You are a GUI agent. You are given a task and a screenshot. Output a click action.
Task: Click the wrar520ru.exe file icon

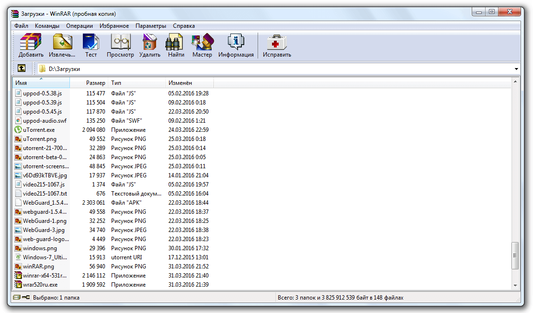pyautogui.click(x=18, y=284)
